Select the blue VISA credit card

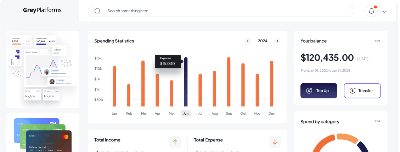(x=36, y=122)
